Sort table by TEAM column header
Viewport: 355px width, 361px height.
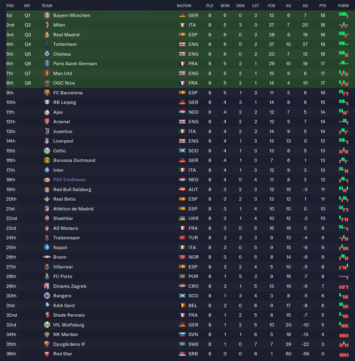pyautogui.click(x=47, y=6)
